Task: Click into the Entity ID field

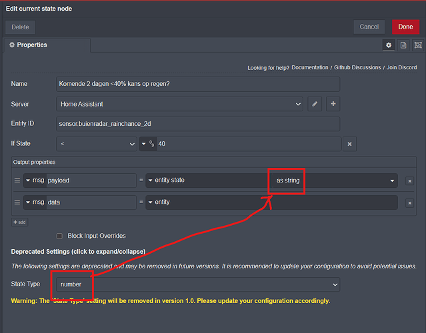Action: tap(198, 124)
